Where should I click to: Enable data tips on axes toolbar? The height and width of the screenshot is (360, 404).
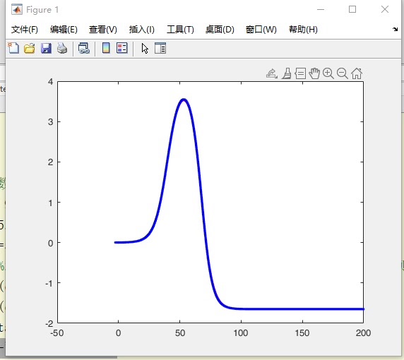(x=300, y=73)
